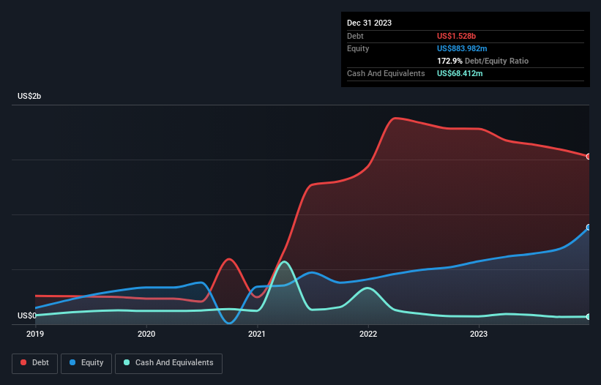Viewport: 601px width, 385px height.
Task: Select the 2020 x-axis label
Action: click(146, 334)
